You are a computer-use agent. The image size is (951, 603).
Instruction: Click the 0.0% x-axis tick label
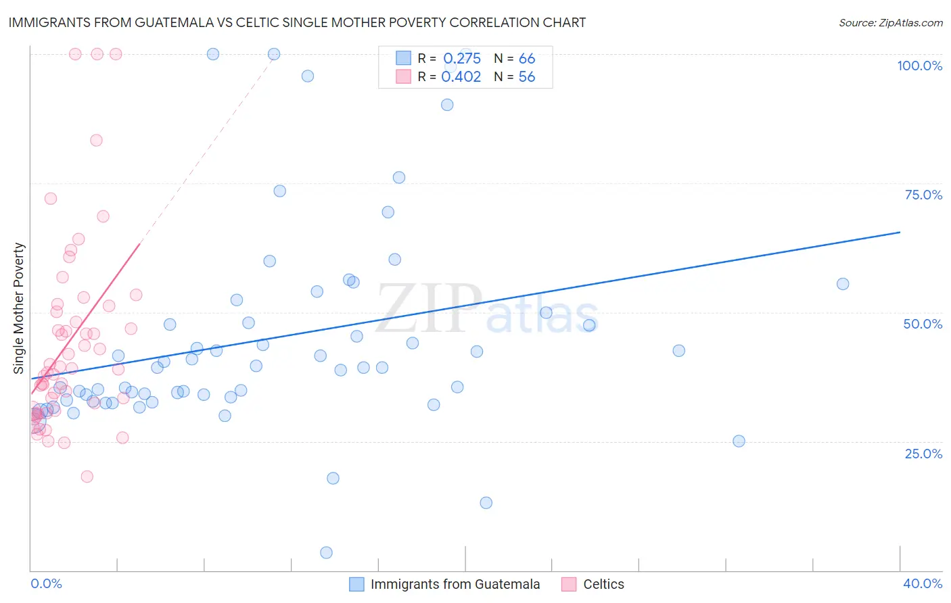pyautogui.click(x=46, y=583)
